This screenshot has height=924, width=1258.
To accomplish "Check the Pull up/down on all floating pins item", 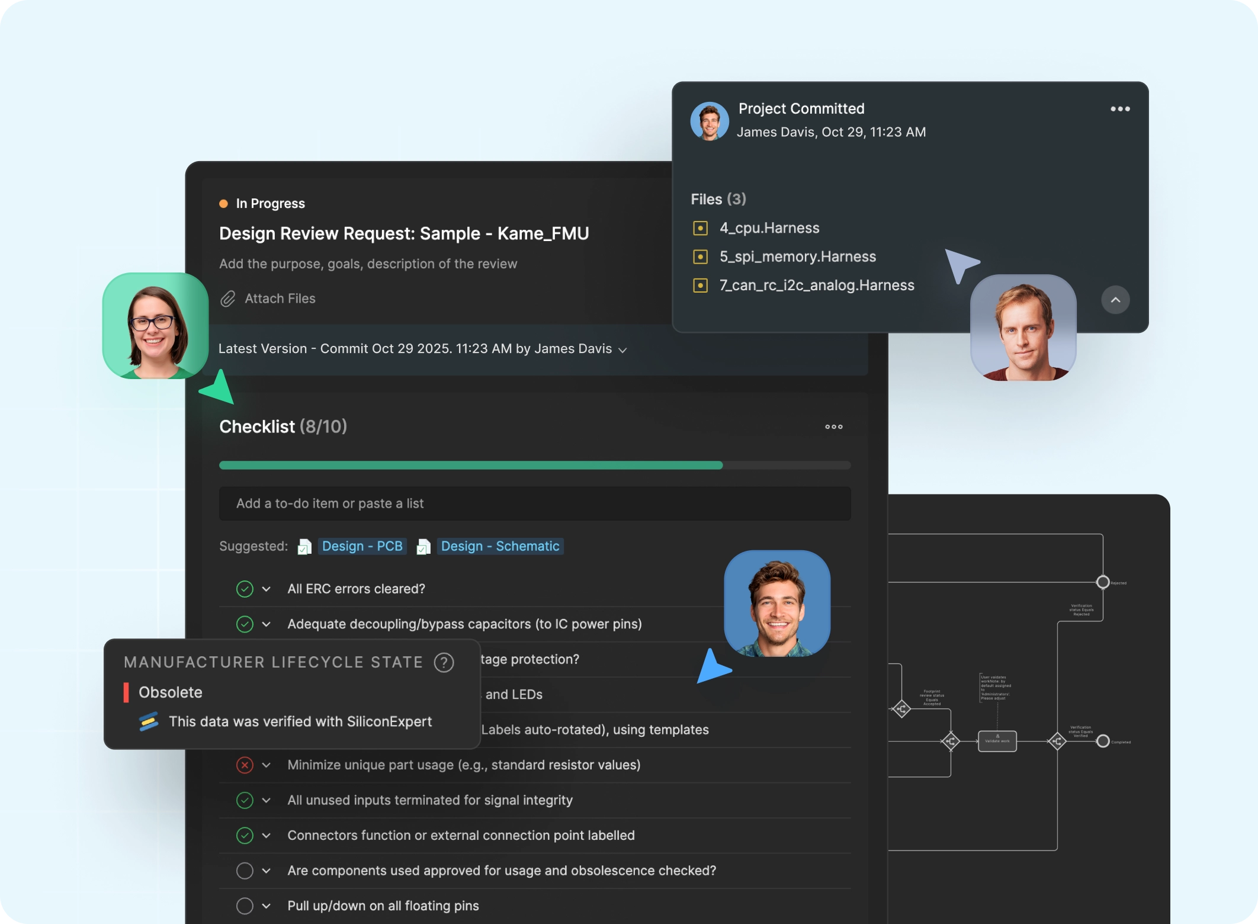I will 245,906.
